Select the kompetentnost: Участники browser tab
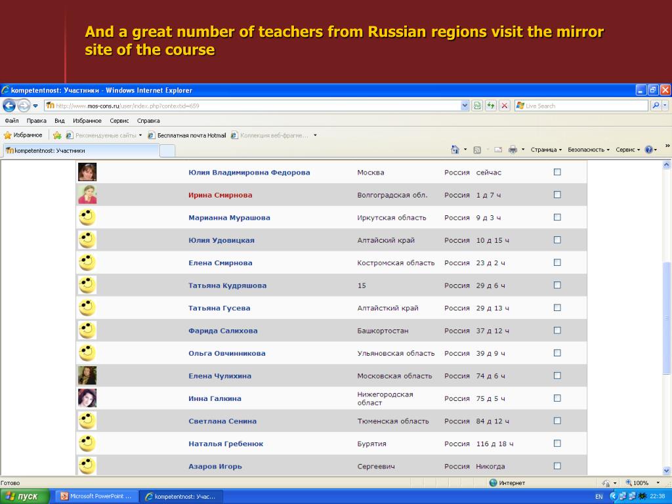 click(x=81, y=150)
